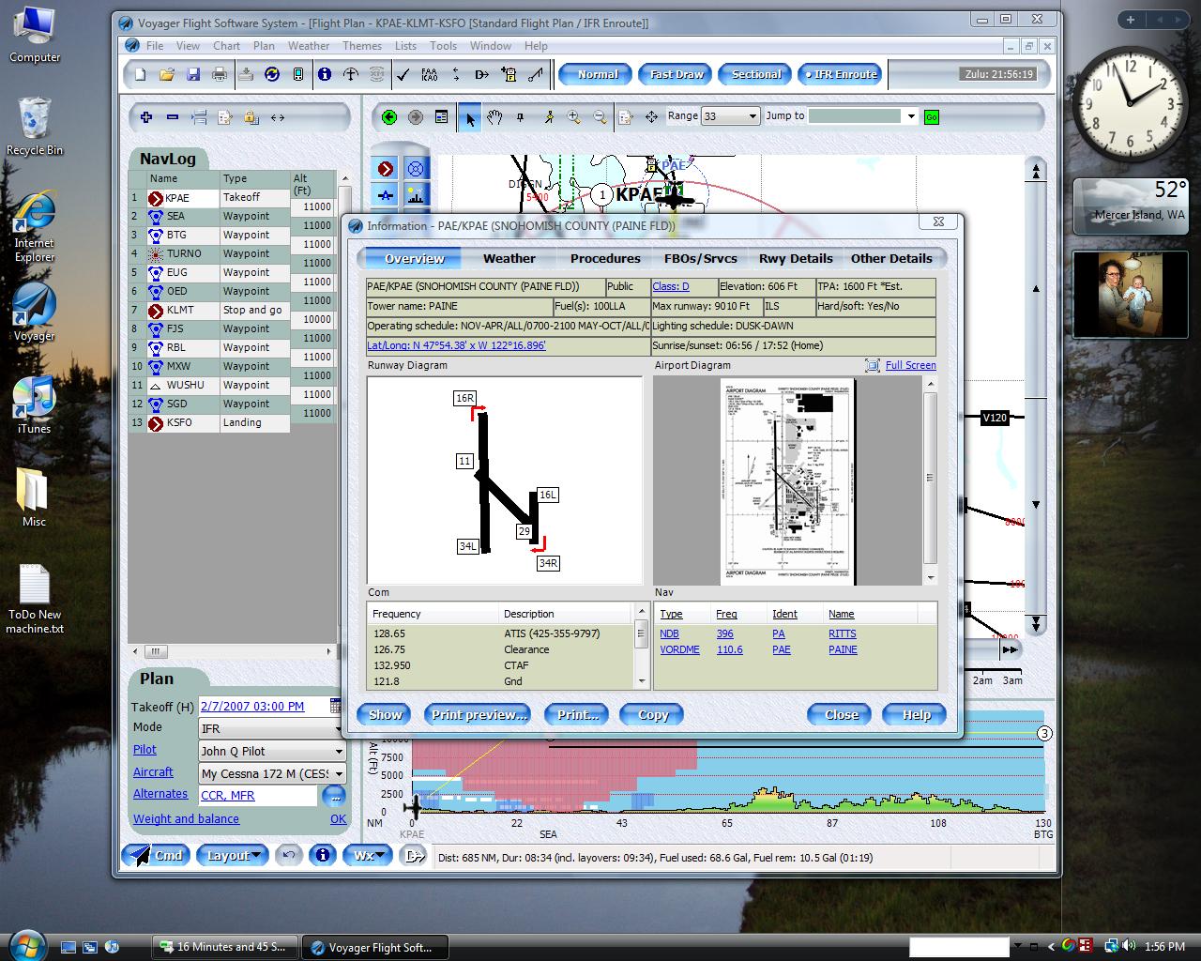The image size is (1201, 961).
Task: Click the PAINE VORDME name link
Action: pyautogui.click(x=843, y=649)
